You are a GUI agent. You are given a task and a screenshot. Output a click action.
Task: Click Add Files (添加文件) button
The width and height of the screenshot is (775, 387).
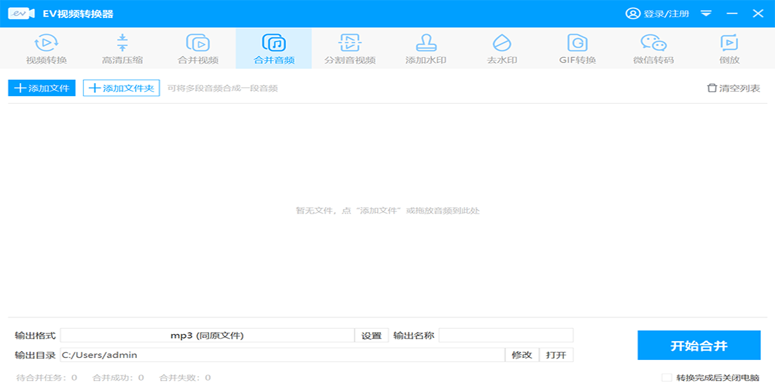pos(41,88)
